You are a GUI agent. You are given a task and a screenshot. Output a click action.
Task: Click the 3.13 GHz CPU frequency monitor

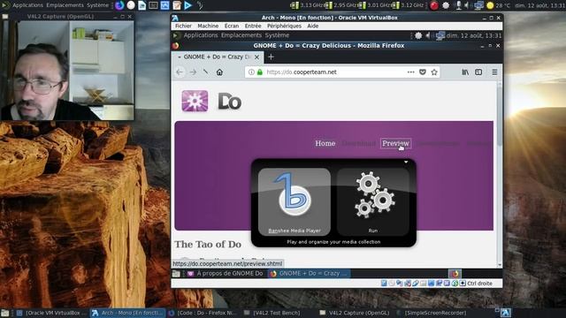coord(307,5)
